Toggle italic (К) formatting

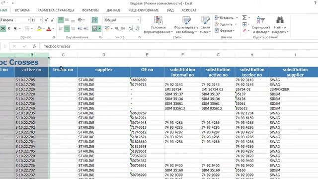pyautogui.click(x=9, y=29)
